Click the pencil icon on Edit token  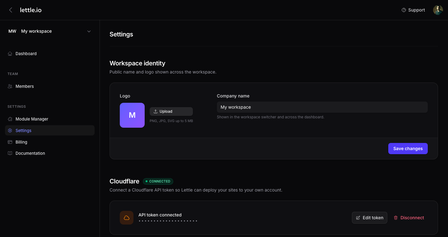click(358, 218)
